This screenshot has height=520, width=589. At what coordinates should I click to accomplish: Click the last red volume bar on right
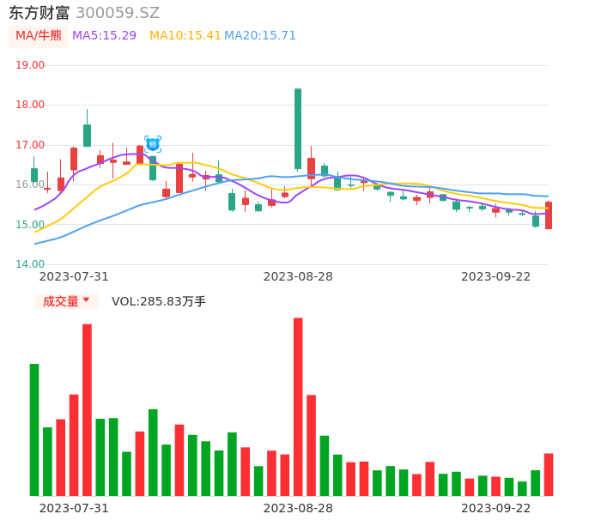click(549, 475)
